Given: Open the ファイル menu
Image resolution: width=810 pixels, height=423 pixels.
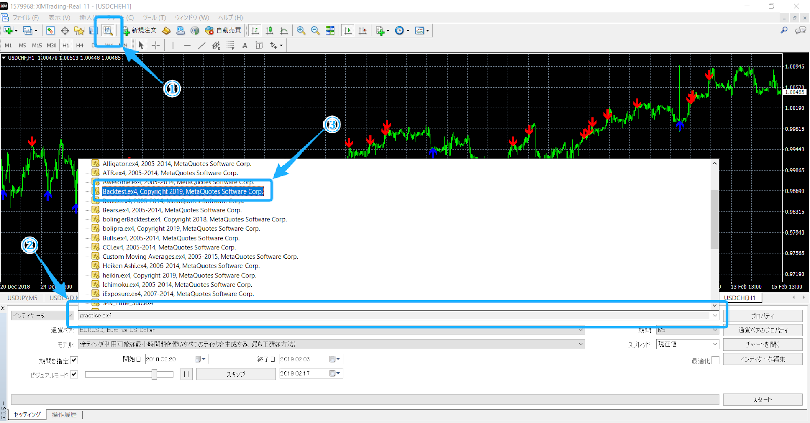Looking at the screenshot, I should point(25,17).
